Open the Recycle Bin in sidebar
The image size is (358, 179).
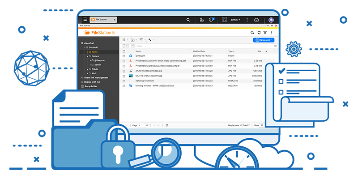coord(91,86)
